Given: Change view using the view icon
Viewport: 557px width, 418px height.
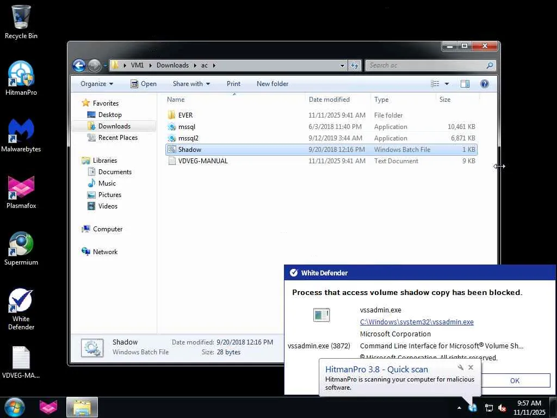Looking at the screenshot, I should [435, 84].
